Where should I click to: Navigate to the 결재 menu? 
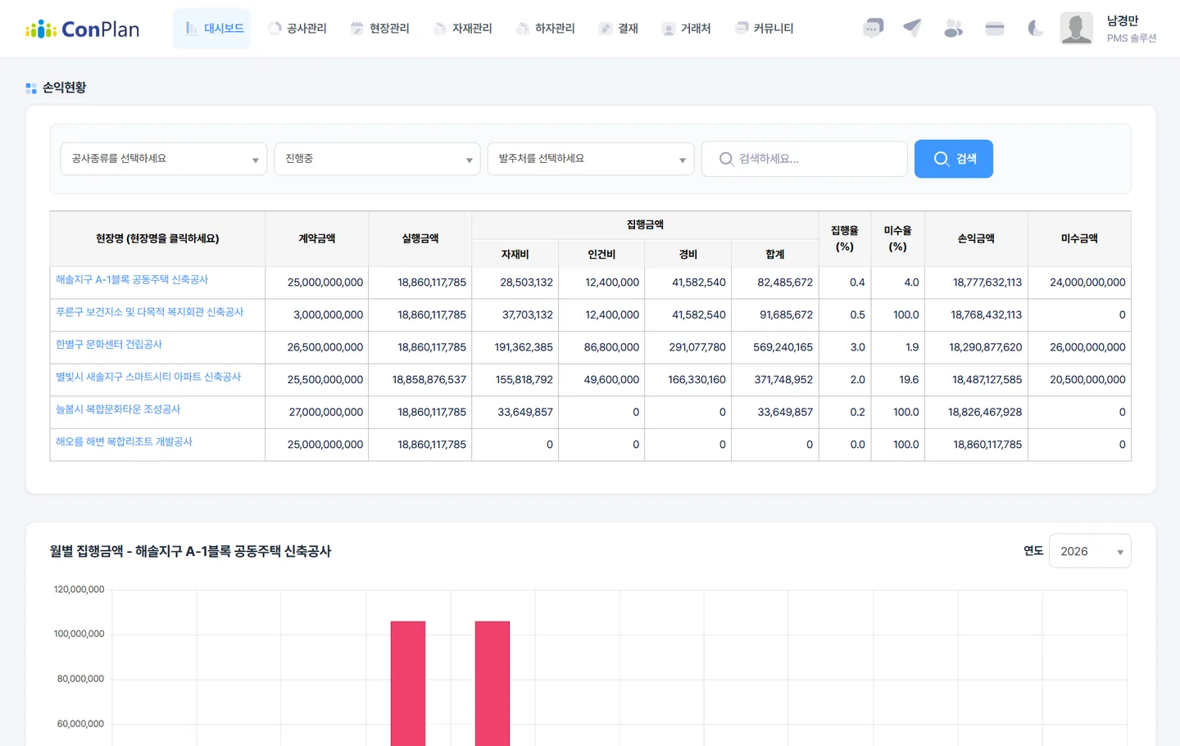click(619, 29)
